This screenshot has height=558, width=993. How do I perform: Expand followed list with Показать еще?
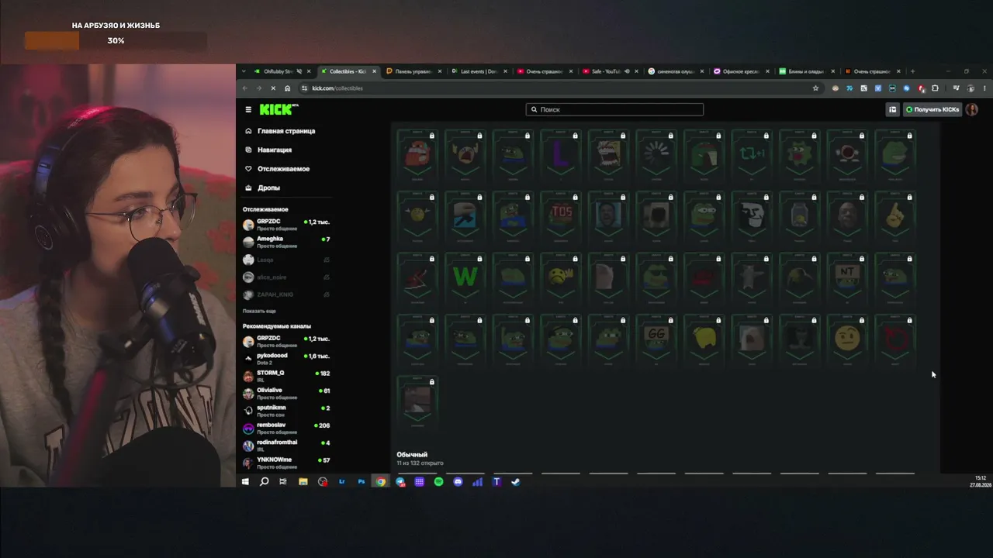pyautogui.click(x=259, y=311)
